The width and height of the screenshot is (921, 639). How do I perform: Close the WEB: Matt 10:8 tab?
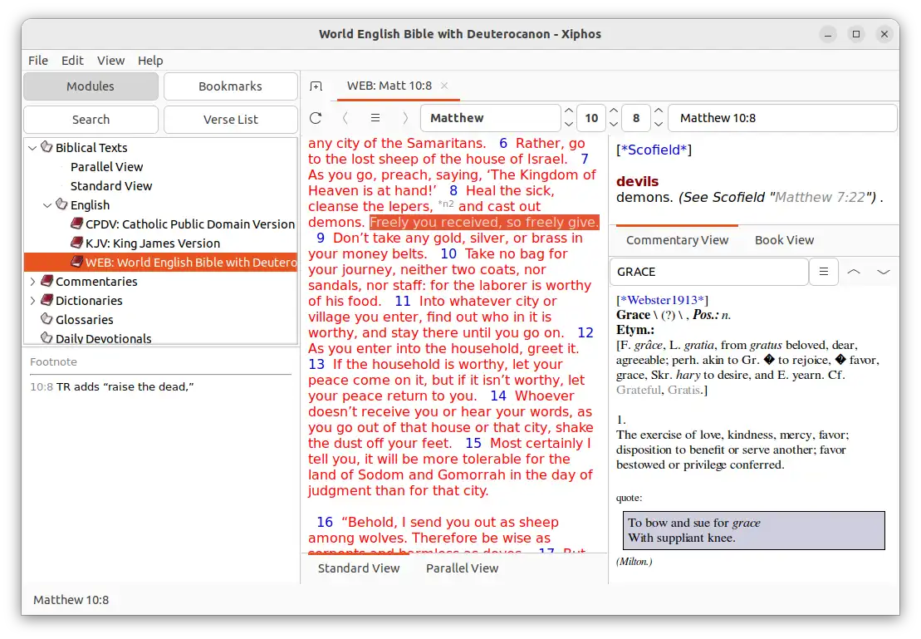[444, 86]
